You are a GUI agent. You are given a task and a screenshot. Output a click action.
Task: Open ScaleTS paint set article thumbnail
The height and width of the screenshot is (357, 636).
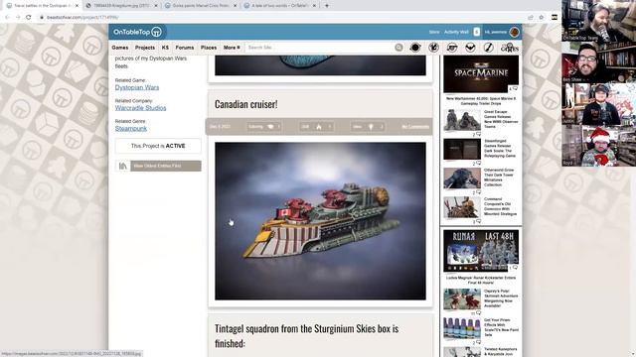coord(462,328)
